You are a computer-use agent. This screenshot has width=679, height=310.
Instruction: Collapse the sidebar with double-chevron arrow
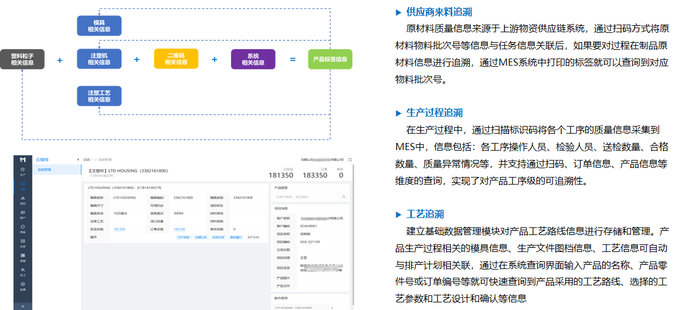click(22, 306)
